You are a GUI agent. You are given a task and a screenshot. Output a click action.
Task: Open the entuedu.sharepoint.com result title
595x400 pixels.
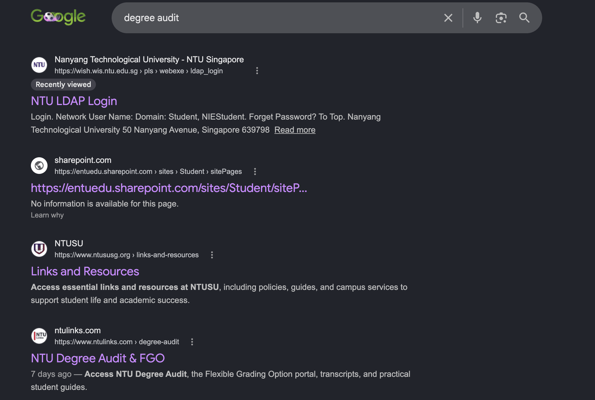169,188
